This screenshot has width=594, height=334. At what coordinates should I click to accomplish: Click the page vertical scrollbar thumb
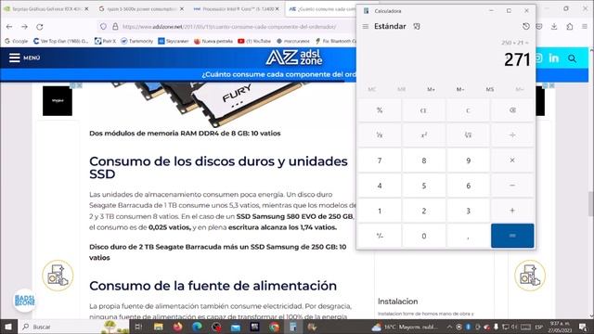[x=590, y=204]
